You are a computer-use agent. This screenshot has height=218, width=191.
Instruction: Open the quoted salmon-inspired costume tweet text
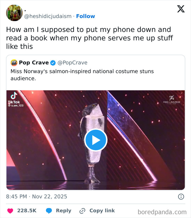(x=82, y=75)
